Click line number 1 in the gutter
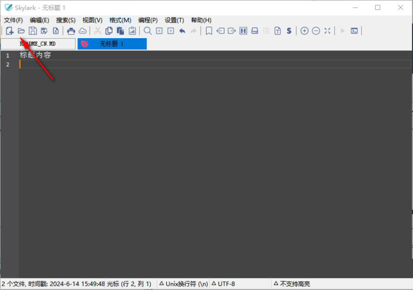Image resolution: width=413 pixels, height=290 pixels. point(8,56)
